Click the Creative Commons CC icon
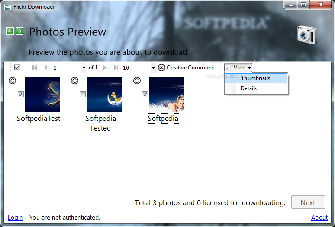 tap(161, 68)
